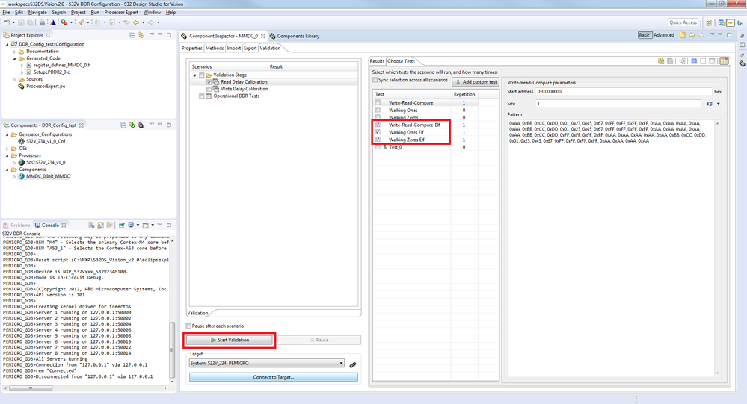Open the Processor Expert menu

click(121, 13)
